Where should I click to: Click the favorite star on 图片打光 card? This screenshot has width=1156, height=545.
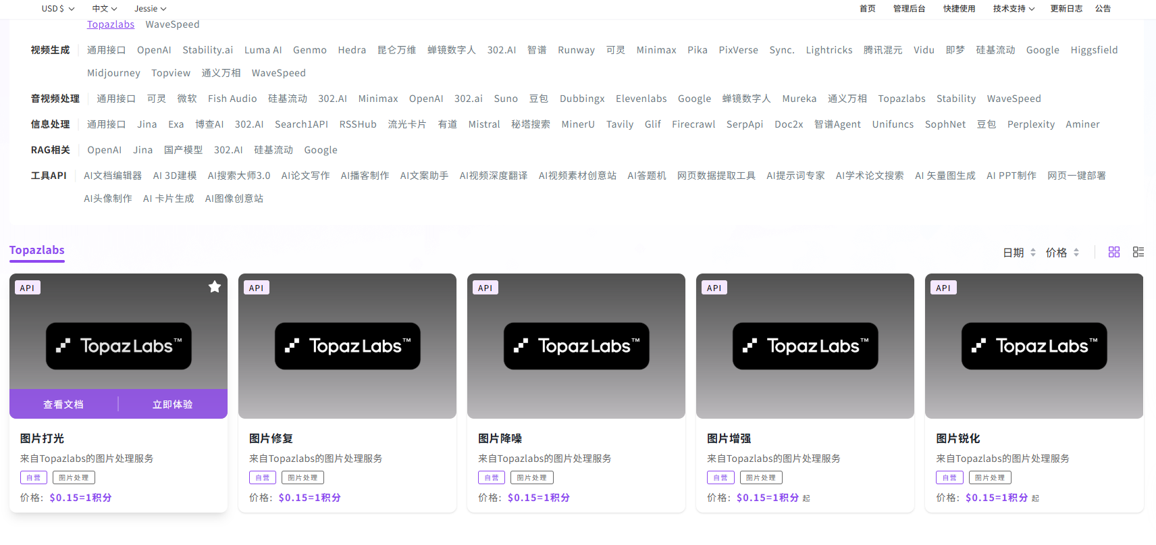coord(215,287)
